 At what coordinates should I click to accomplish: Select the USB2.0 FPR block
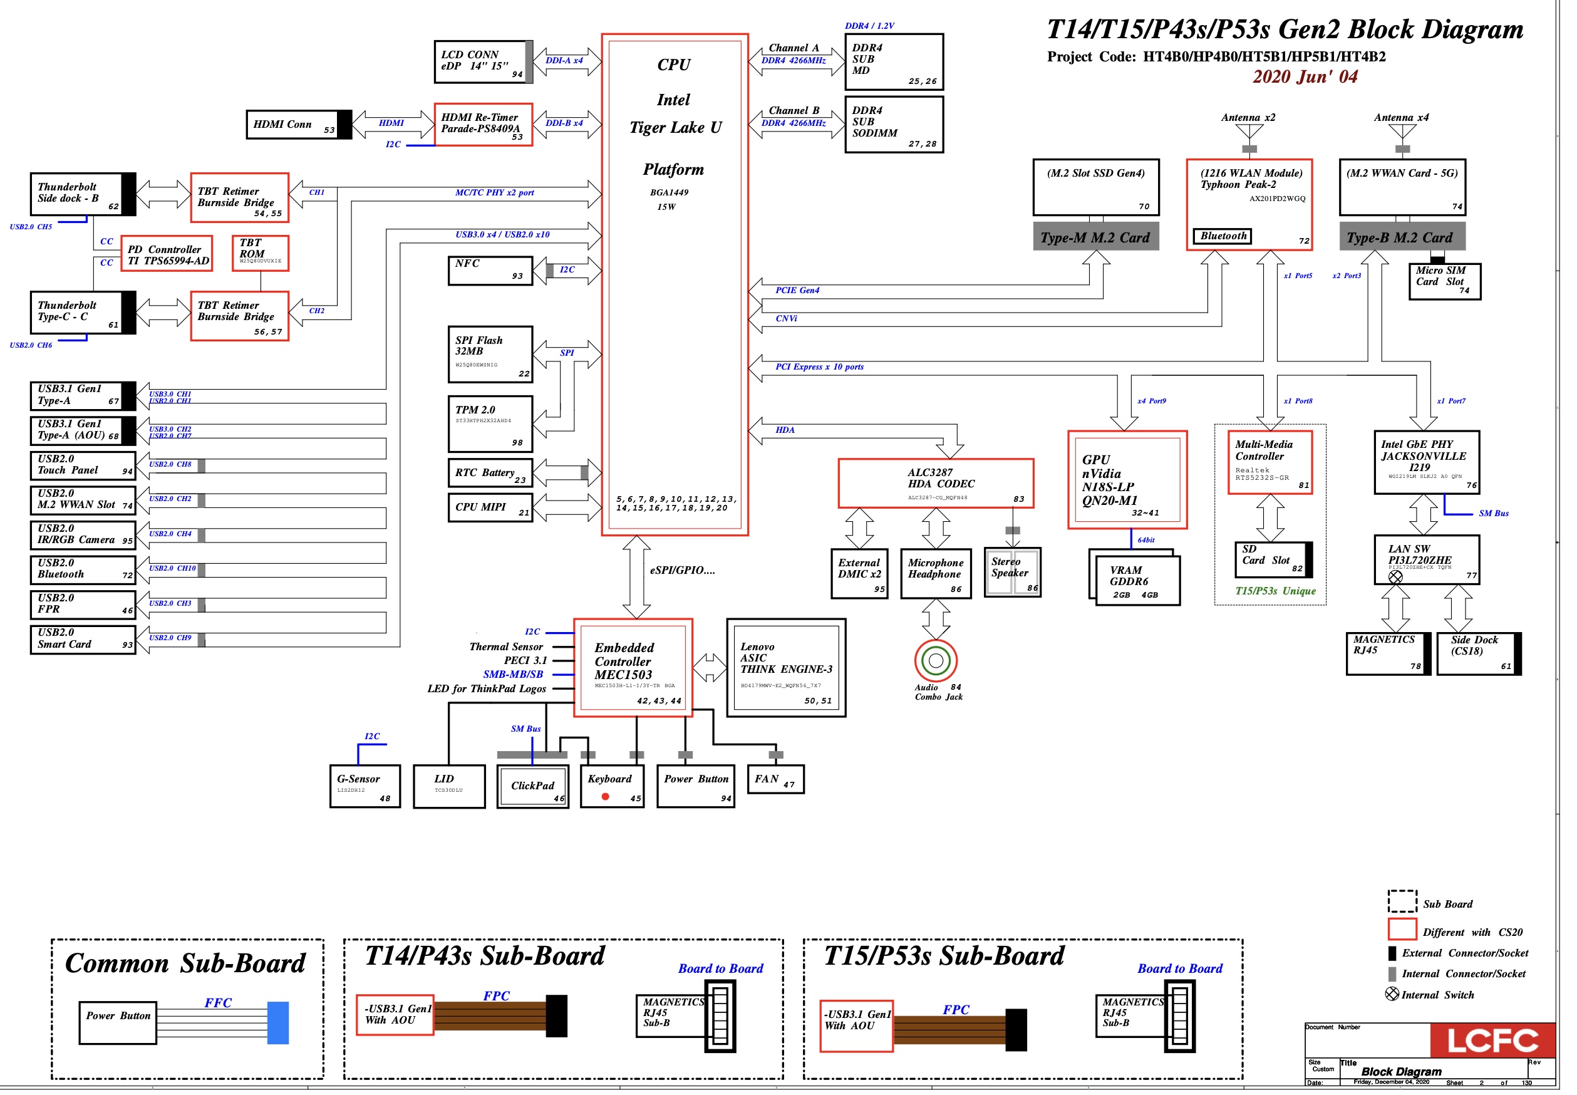[x=83, y=605]
